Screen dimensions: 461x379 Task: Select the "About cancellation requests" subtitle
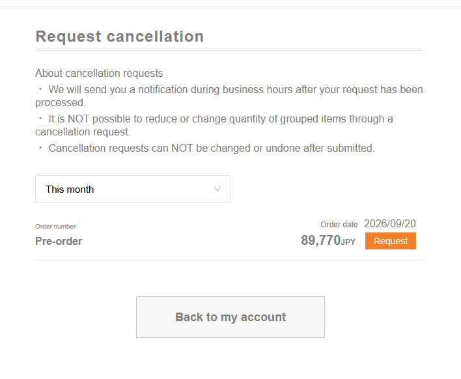(99, 73)
